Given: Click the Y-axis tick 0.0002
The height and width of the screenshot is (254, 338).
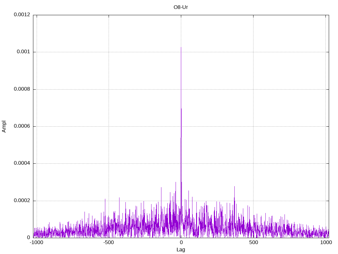Looking at the screenshot, I should tap(22, 201).
